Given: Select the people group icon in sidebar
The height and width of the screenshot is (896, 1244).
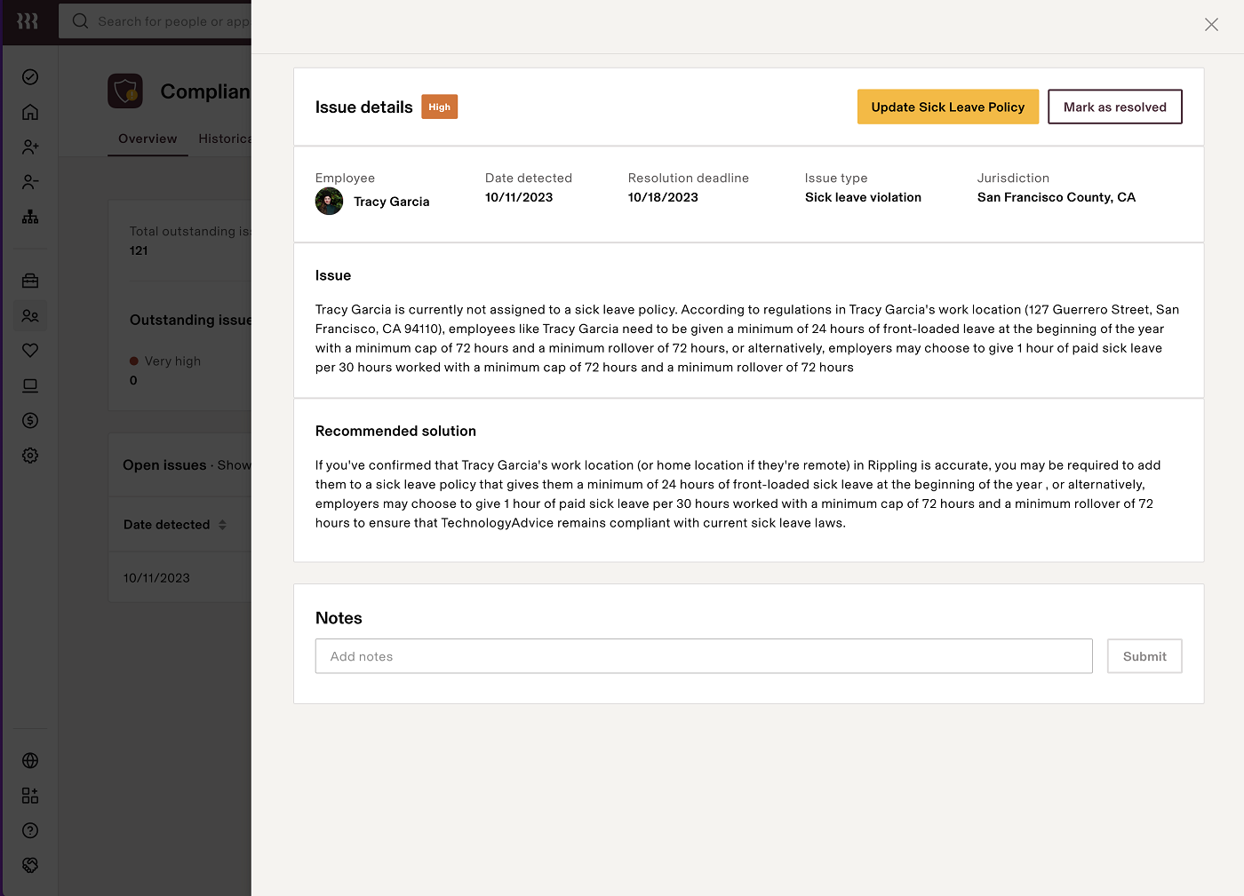Looking at the screenshot, I should pyautogui.click(x=30, y=315).
